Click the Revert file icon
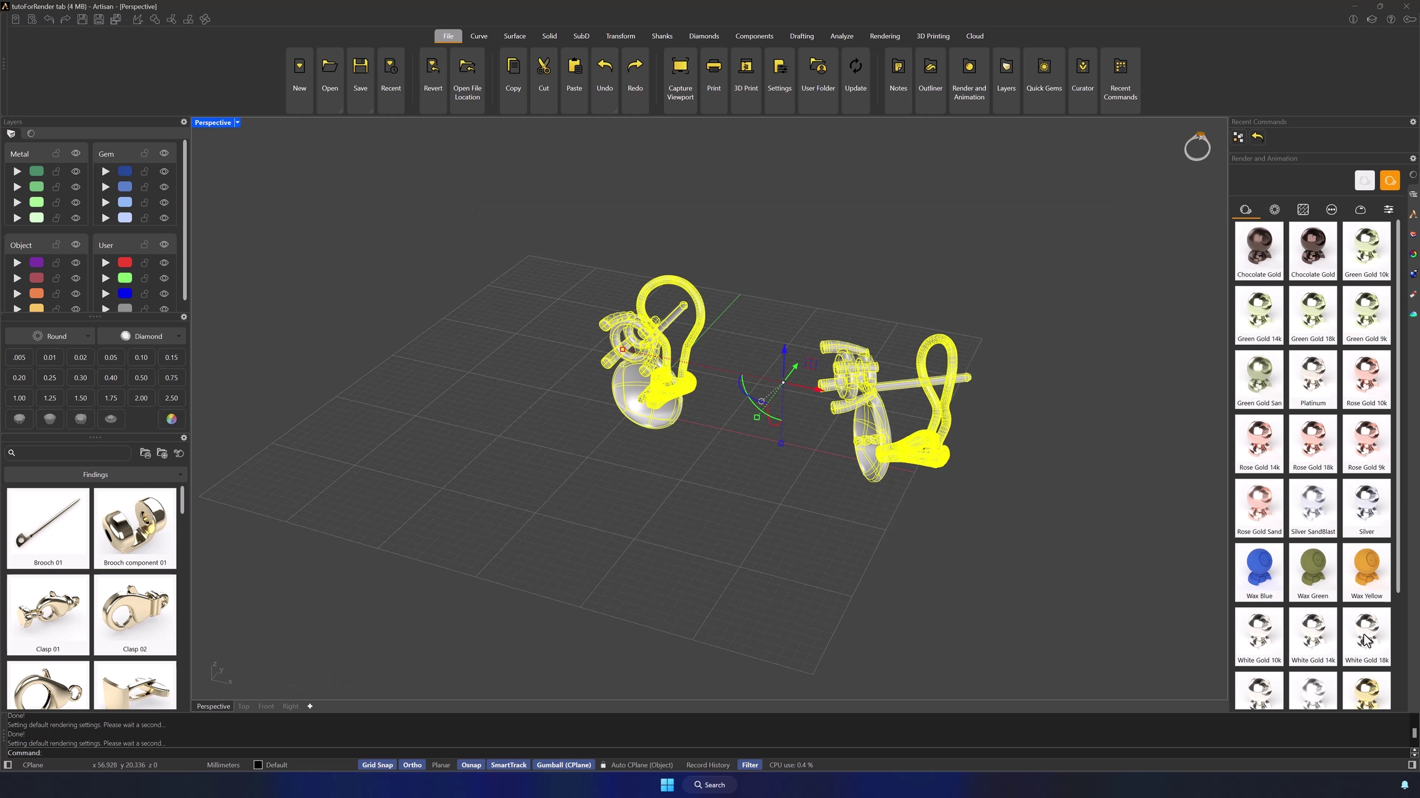The image size is (1420, 798). 433,68
